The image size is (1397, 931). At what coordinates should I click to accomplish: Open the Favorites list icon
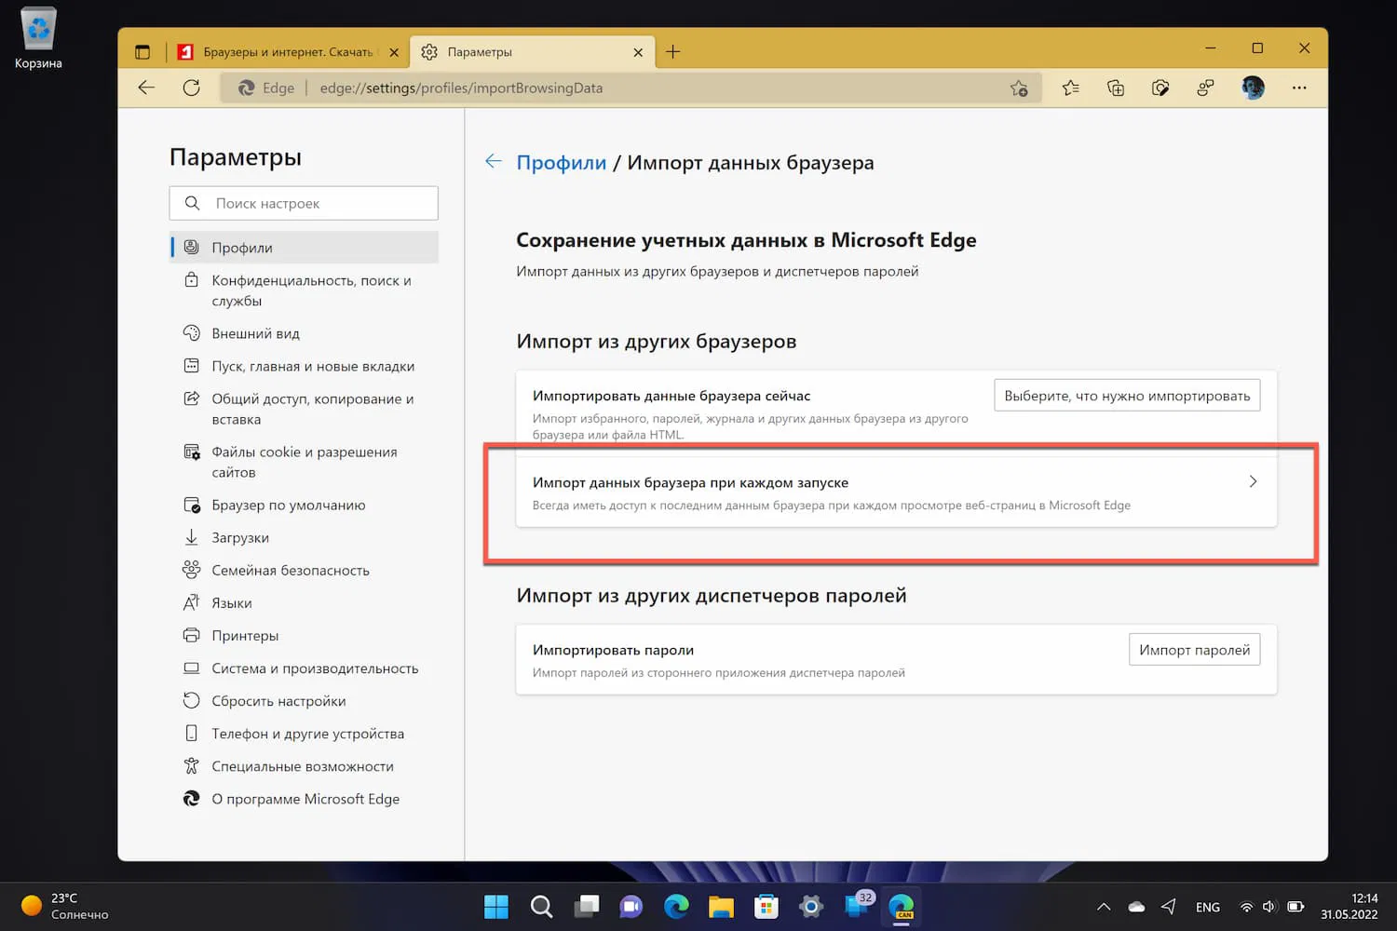(1070, 88)
